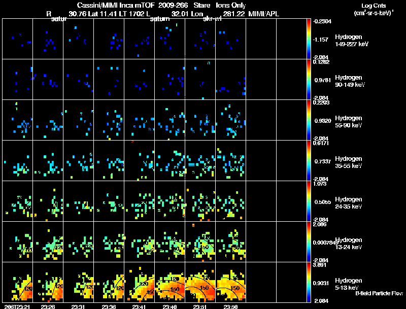
Task: Select the '32.01 Lon' header text
Action: point(187,14)
